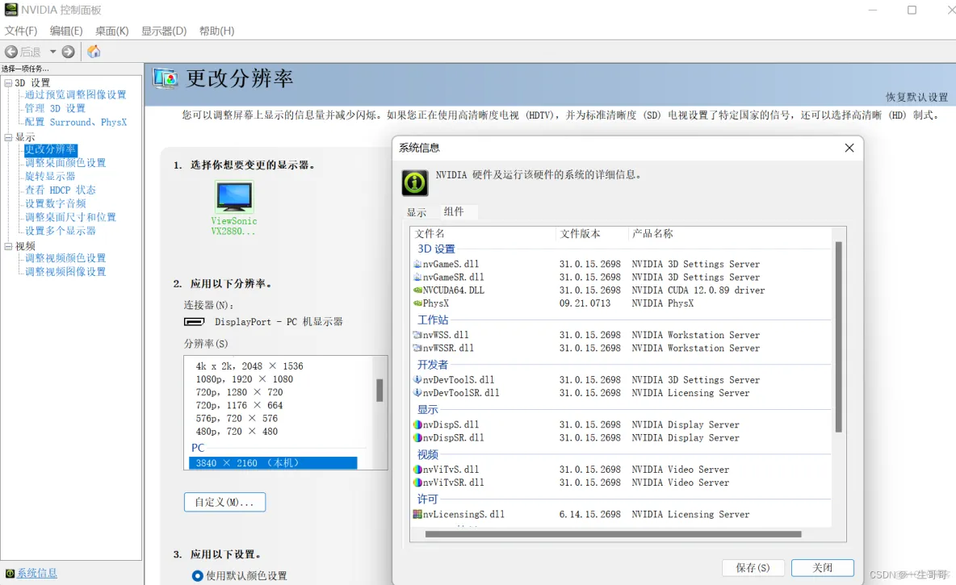Click nvGameSR.dll file icon

pyautogui.click(x=417, y=277)
